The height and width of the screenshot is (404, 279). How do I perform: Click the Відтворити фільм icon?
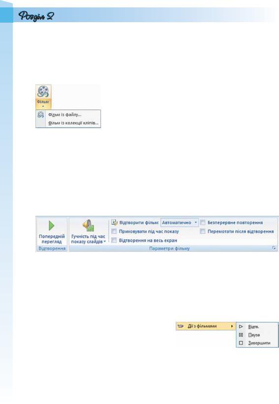pyautogui.click(x=114, y=222)
